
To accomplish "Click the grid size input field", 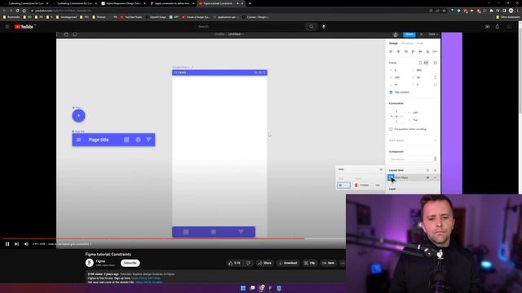I will pos(343,185).
